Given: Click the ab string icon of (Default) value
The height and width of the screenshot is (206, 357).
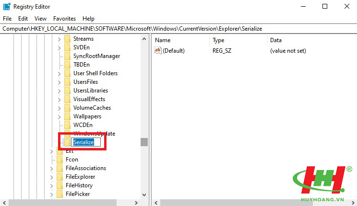Looking at the screenshot, I should point(157,50).
